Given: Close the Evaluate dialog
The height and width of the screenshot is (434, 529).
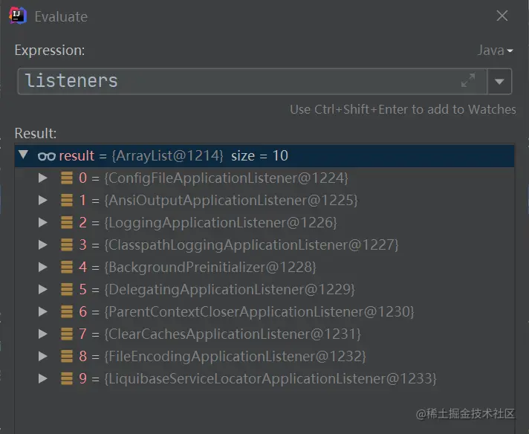Looking at the screenshot, I should point(502,16).
